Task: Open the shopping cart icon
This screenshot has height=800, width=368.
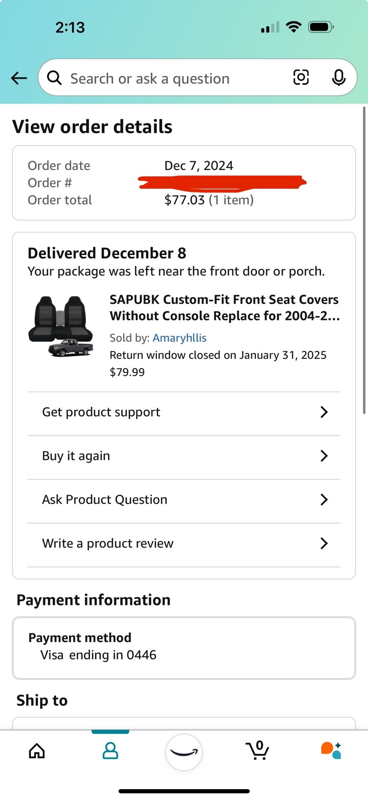Action: pos(258,751)
